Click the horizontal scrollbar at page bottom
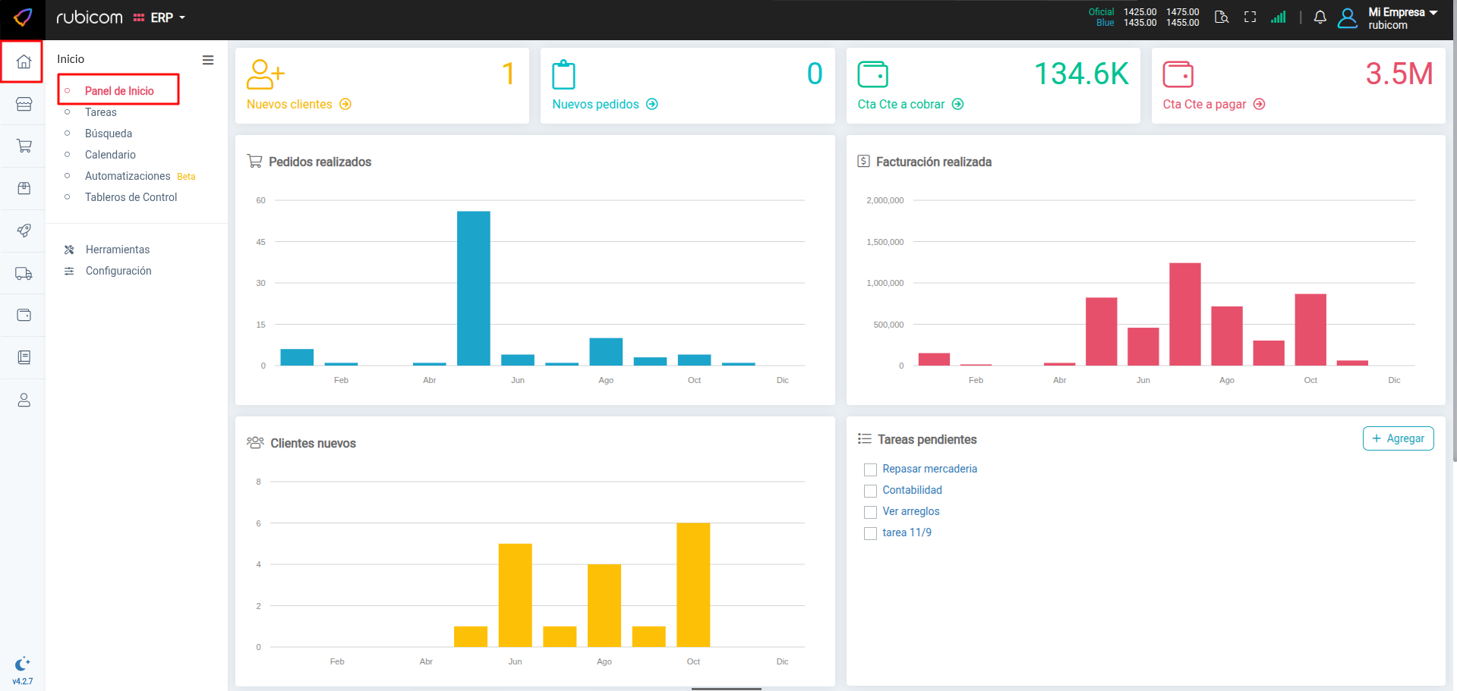1457x691 pixels. [726, 689]
